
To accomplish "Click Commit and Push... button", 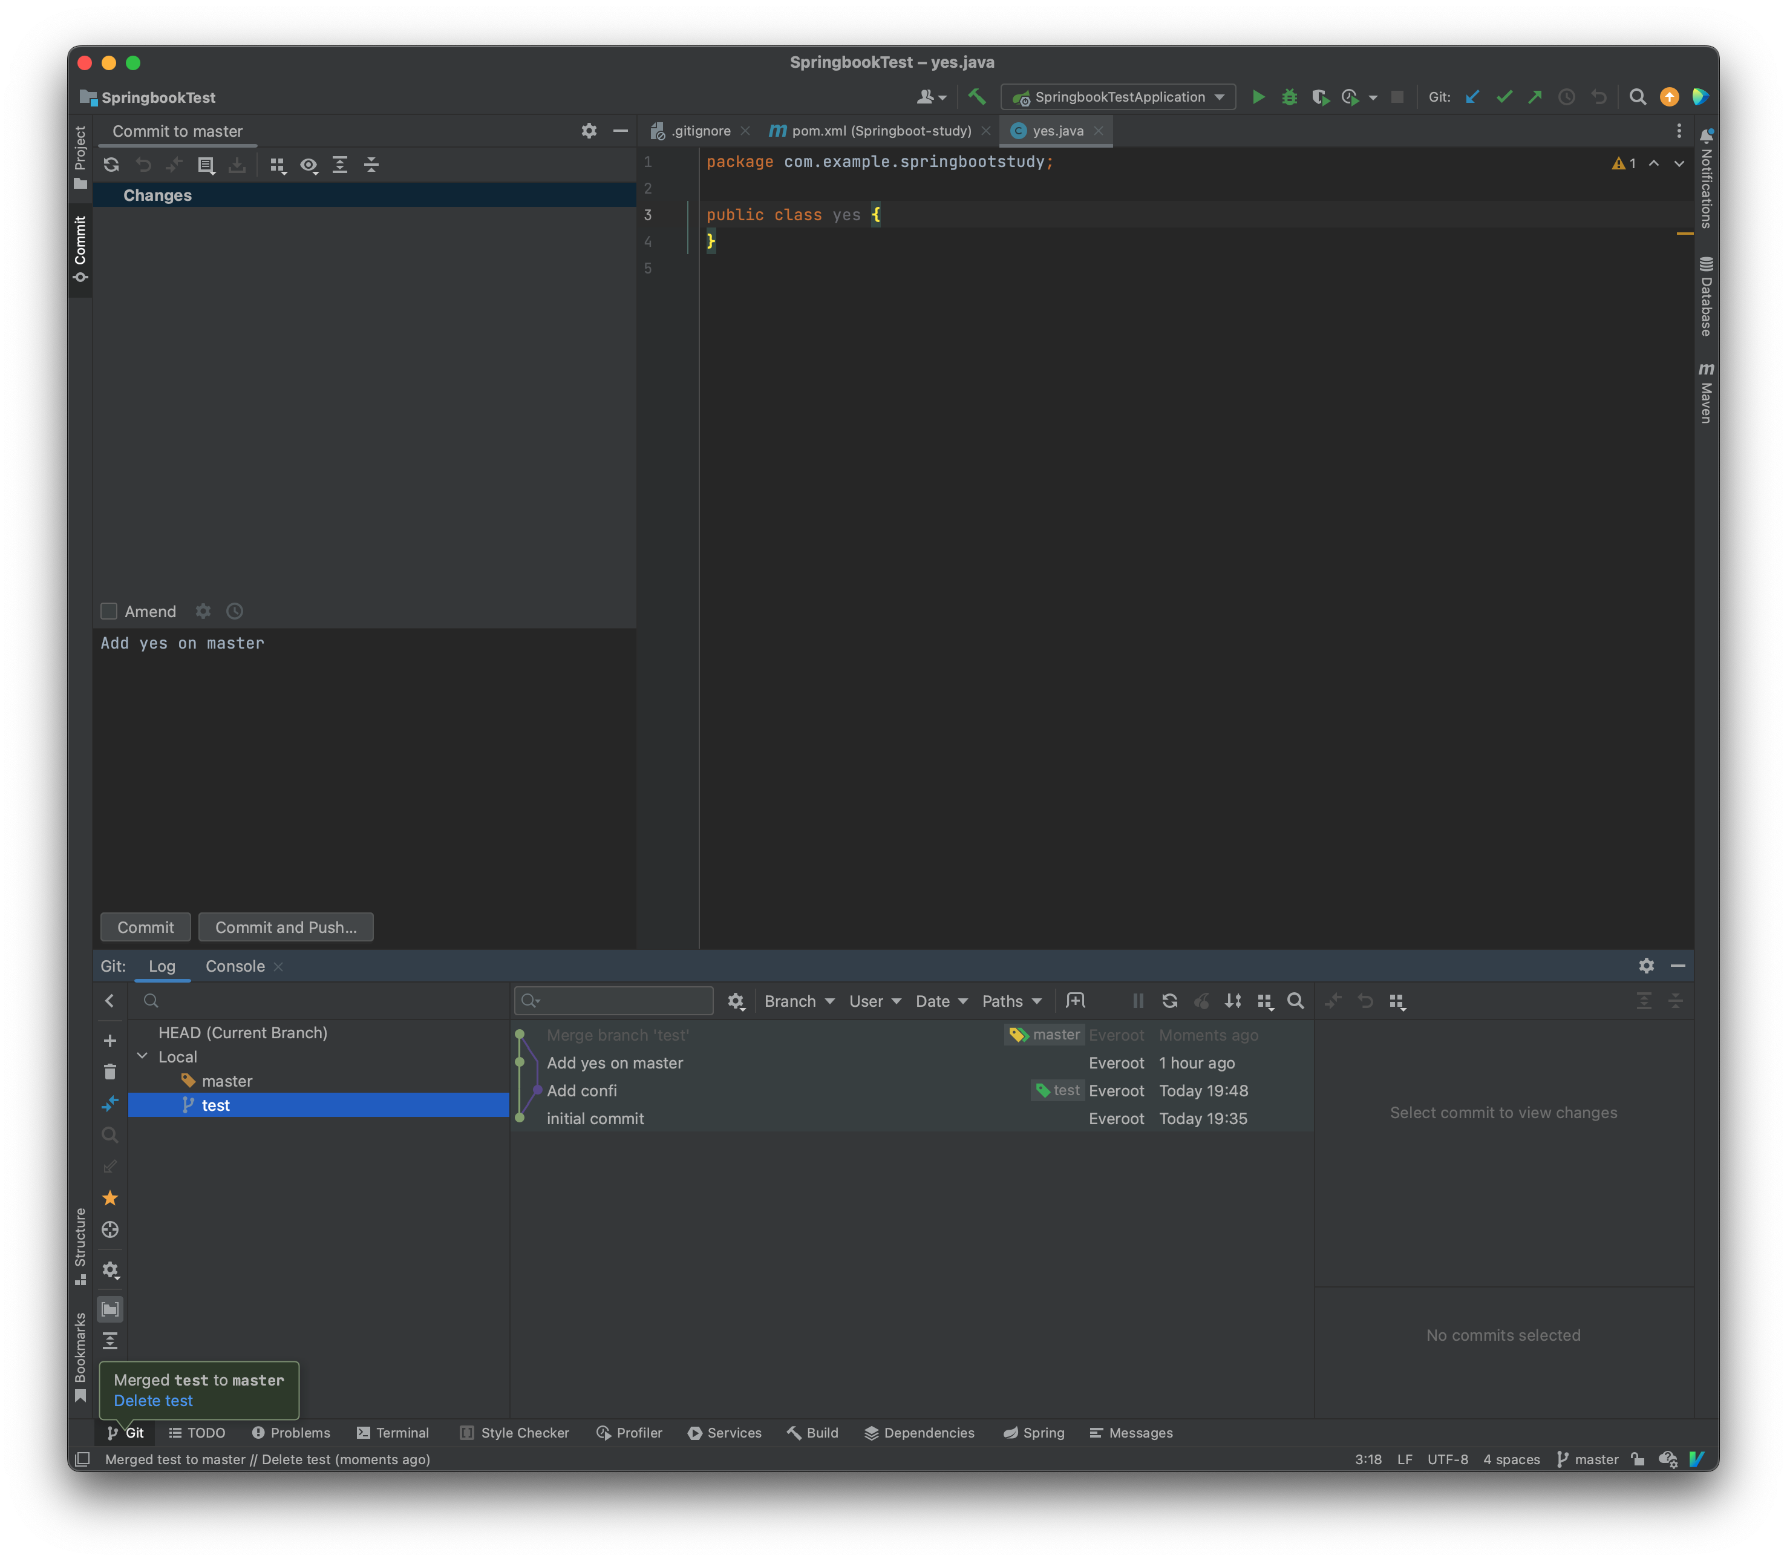I will [286, 927].
